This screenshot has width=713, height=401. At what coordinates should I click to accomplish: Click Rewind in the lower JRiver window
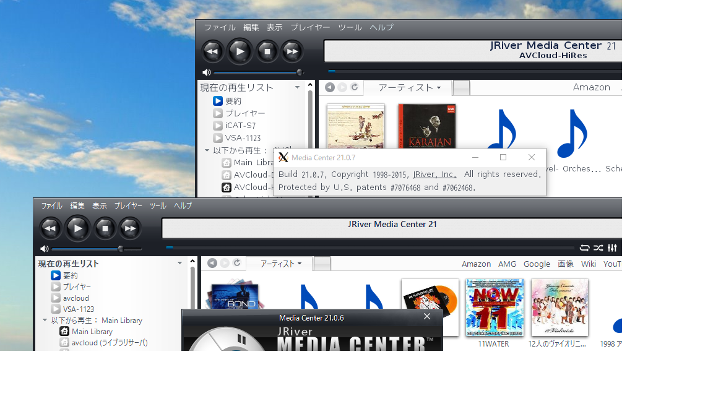(x=50, y=228)
